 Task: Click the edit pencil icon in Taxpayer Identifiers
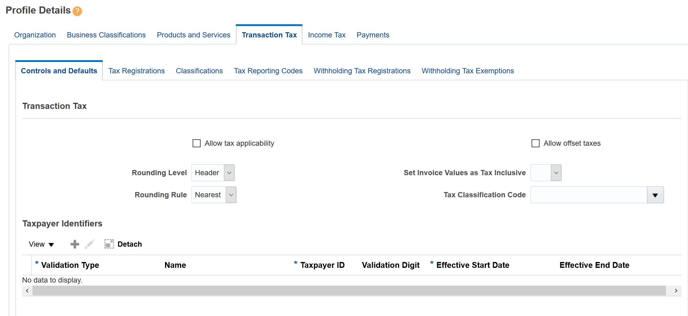tap(90, 244)
